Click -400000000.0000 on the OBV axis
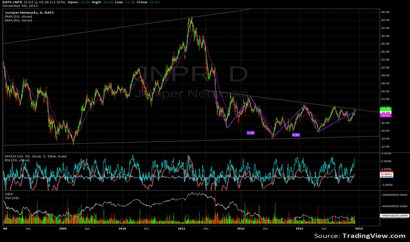 394,206
